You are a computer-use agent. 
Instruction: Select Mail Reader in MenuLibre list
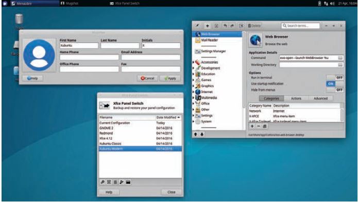point(217,40)
